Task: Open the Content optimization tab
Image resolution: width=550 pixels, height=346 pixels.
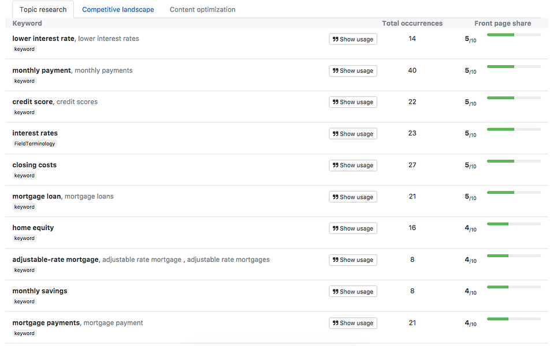Action: point(202,9)
